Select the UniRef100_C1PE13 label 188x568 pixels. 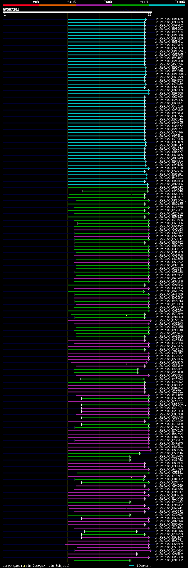[169, 349]
